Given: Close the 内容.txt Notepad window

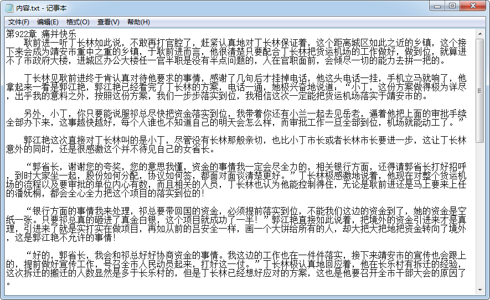Looking at the screenshot, I should 472,6.
